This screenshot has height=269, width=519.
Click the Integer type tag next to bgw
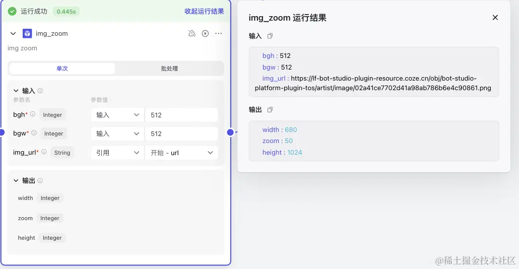coord(53,133)
